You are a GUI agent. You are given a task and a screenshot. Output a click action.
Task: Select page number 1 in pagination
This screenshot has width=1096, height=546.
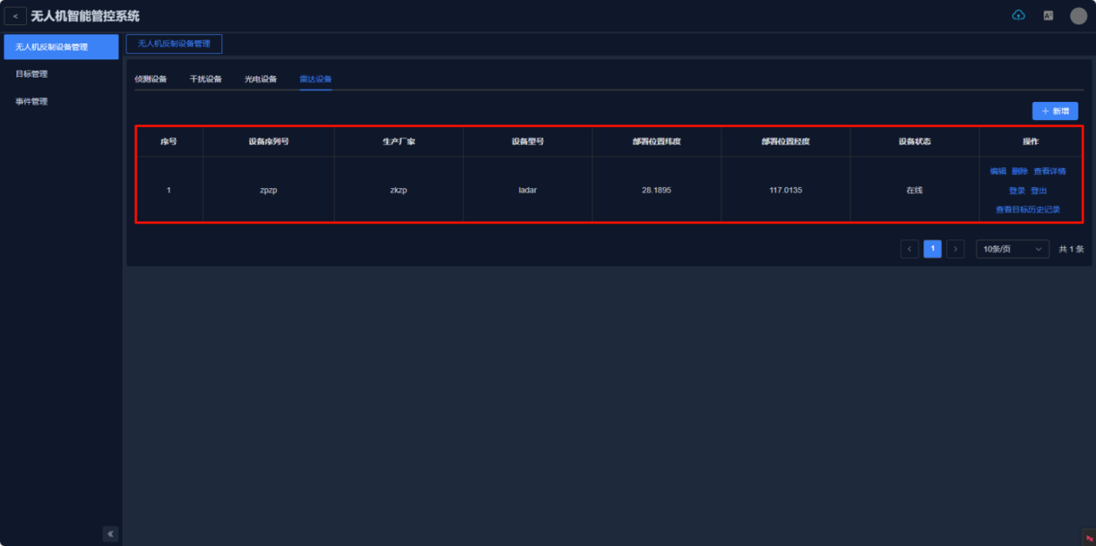pyautogui.click(x=932, y=250)
